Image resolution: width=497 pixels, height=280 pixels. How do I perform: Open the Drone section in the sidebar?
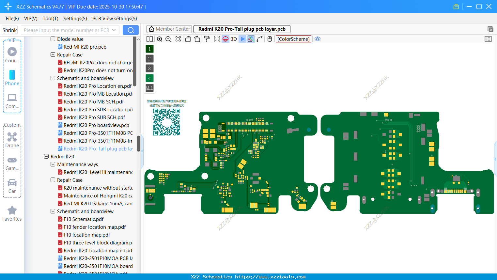coord(12,140)
